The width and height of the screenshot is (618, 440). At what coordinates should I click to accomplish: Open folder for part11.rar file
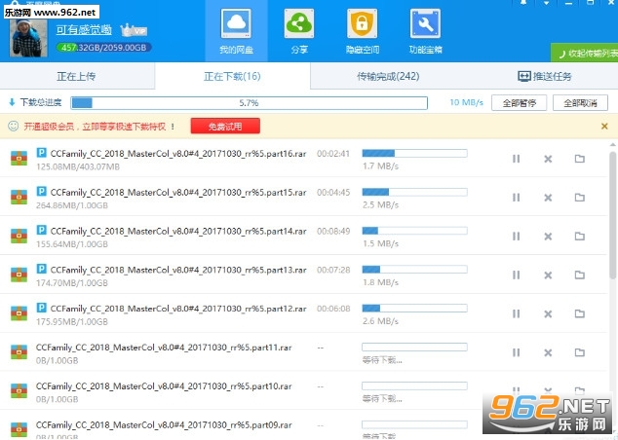579,352
